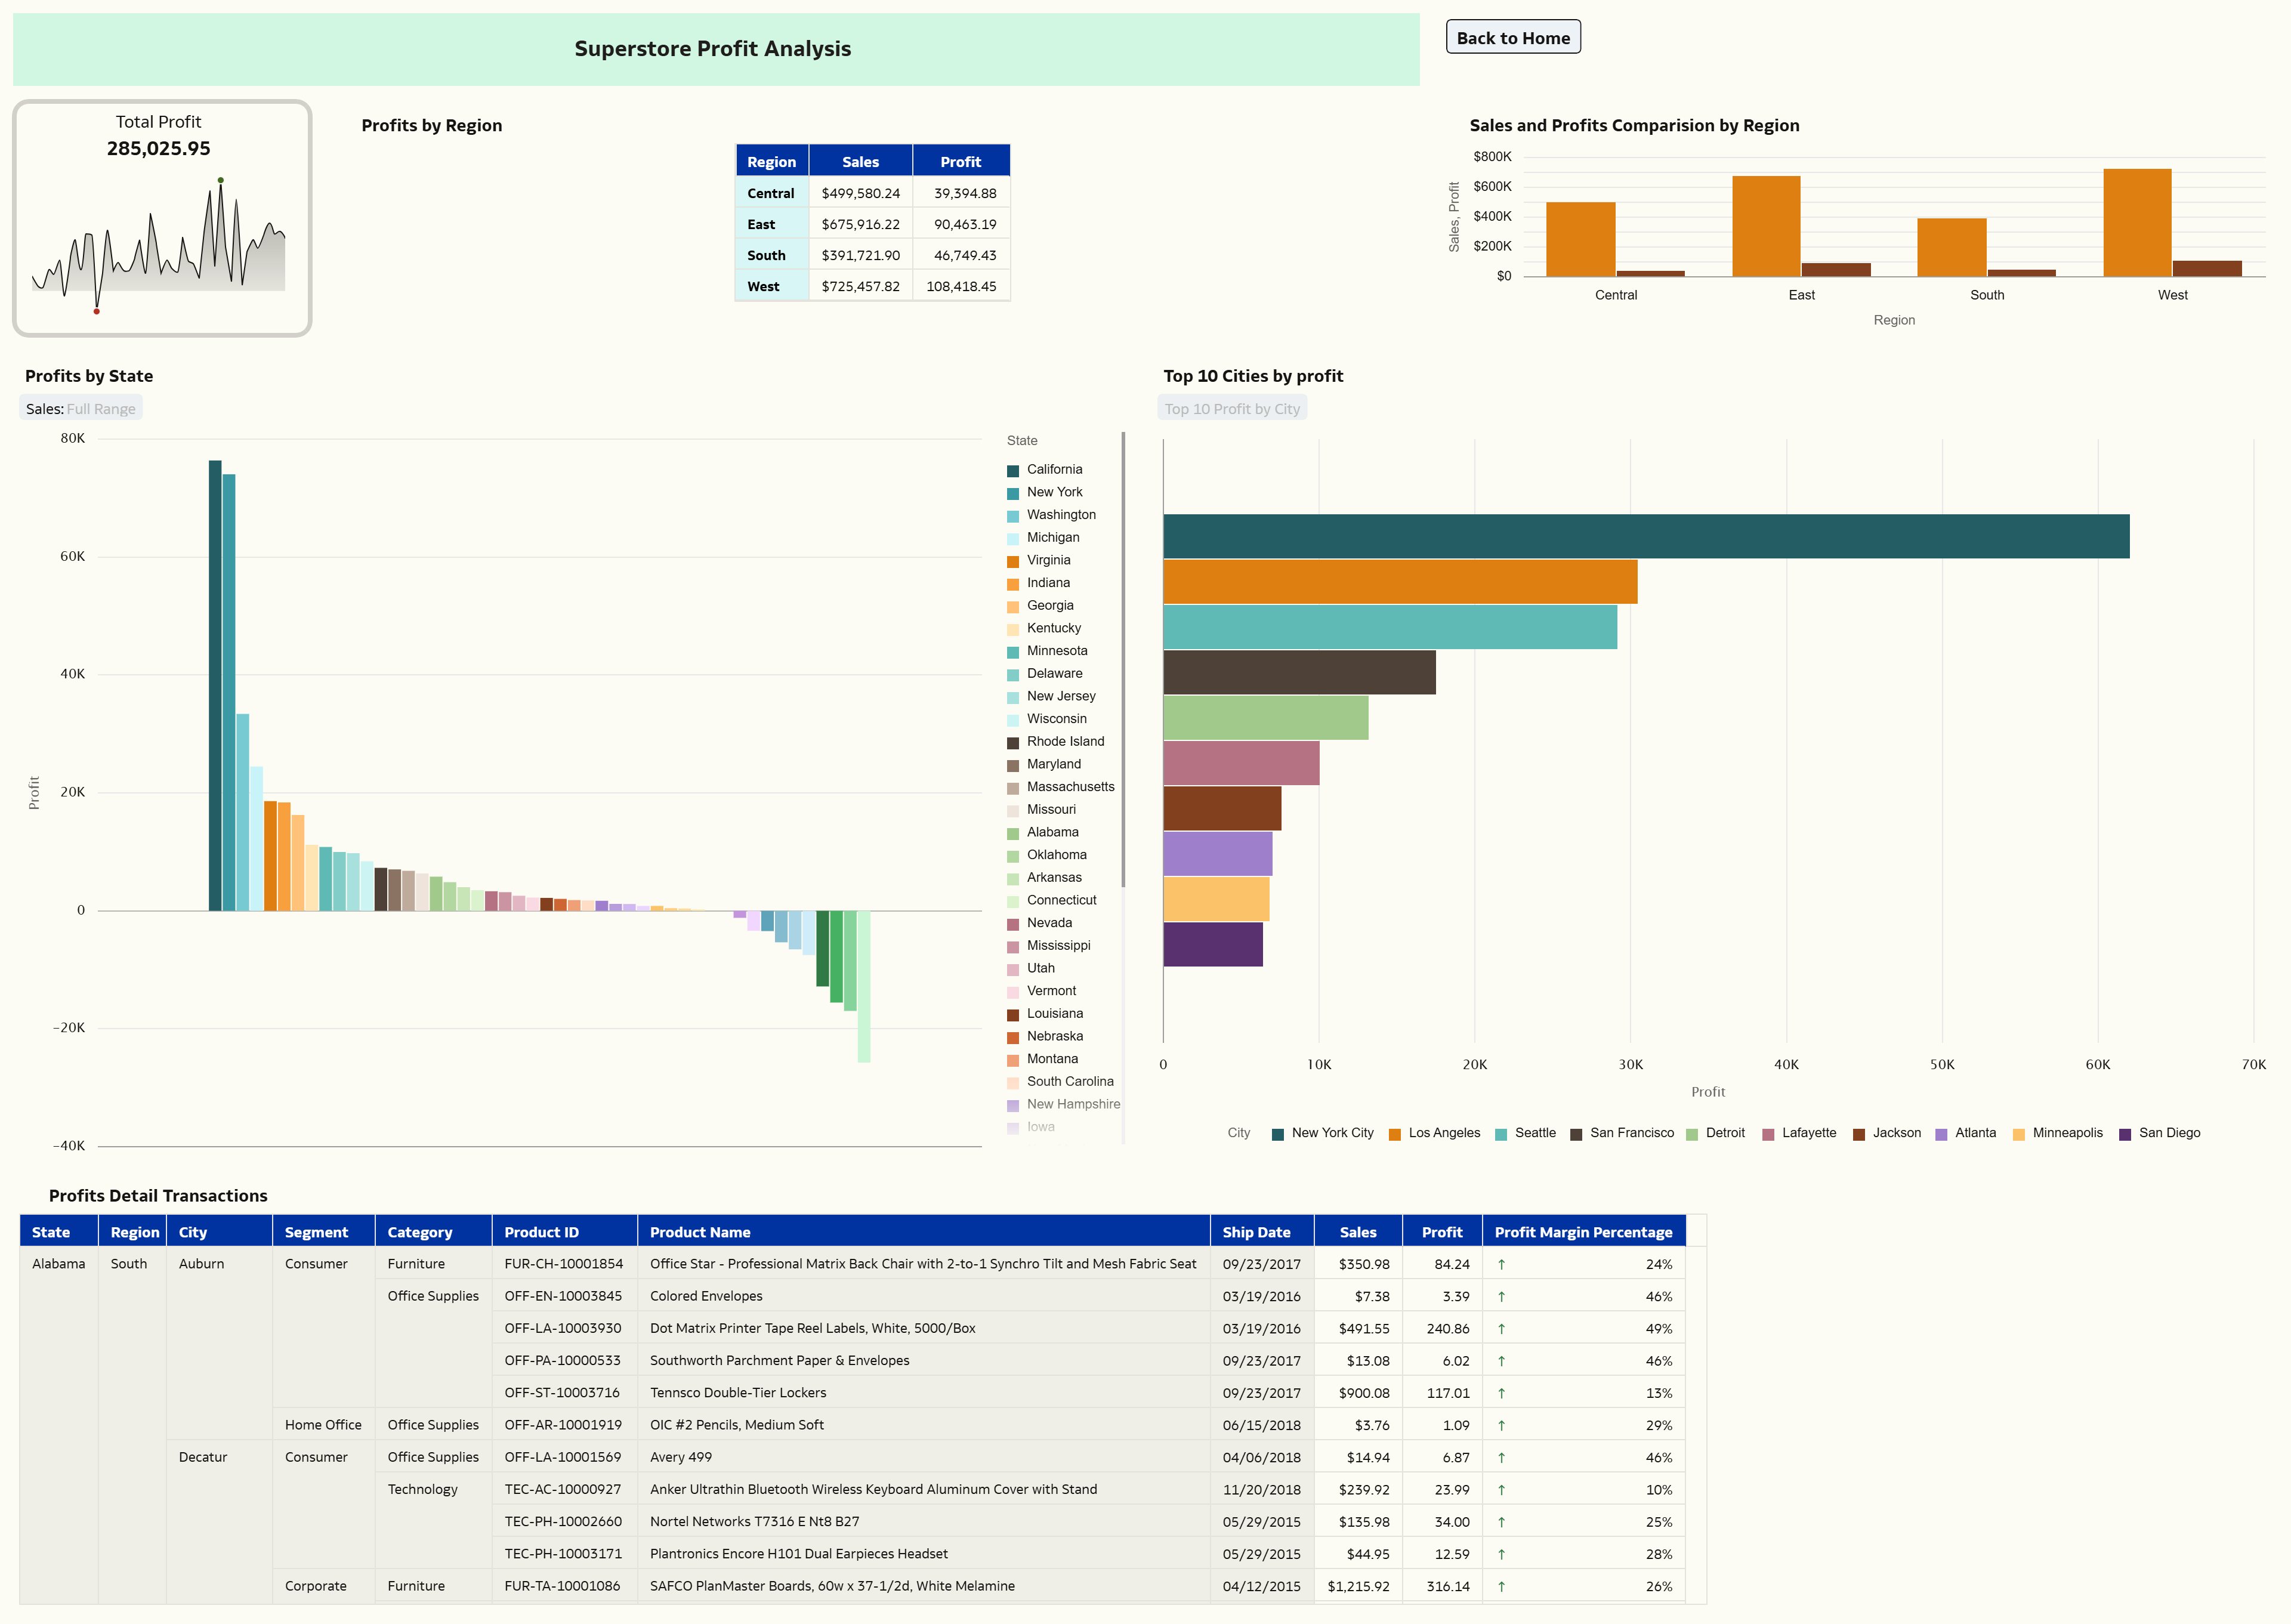Click the Louisiana legend marker
The image size is (2291, 1624).
coord(1012,1014)
